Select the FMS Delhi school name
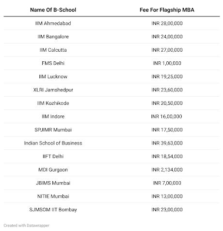This screenshot has width=223, height=231. (53, 63)
